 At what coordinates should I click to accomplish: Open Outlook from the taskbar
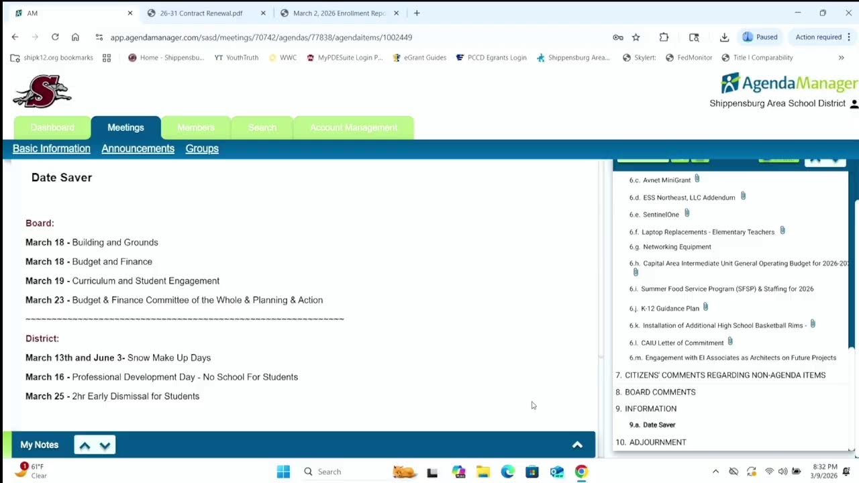pos(557,472)
